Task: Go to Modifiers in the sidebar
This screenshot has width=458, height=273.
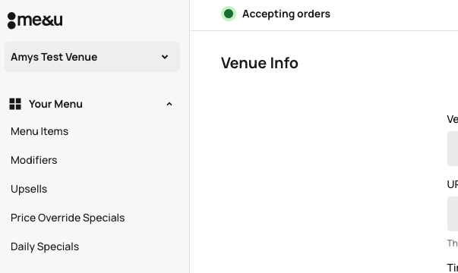Action: [34, 160]
